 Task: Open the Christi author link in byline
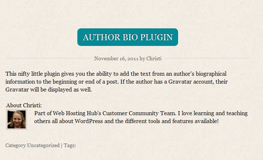pyautogui.click(x=154, y=58)
